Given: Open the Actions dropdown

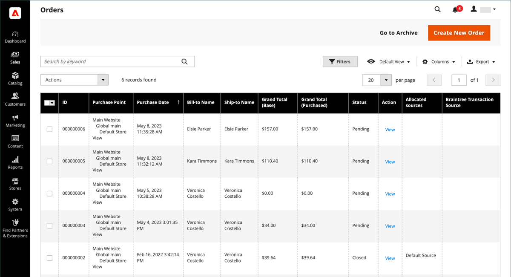Looking at the screenshot, I should [74, 80].
